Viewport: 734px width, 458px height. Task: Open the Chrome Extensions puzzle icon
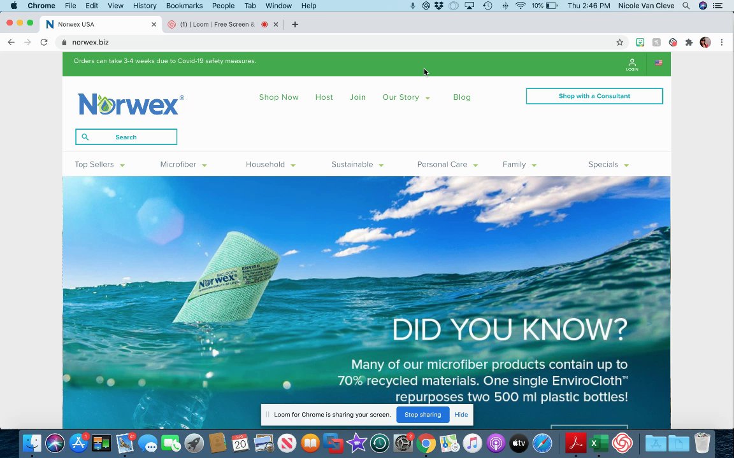coord(689,43)
